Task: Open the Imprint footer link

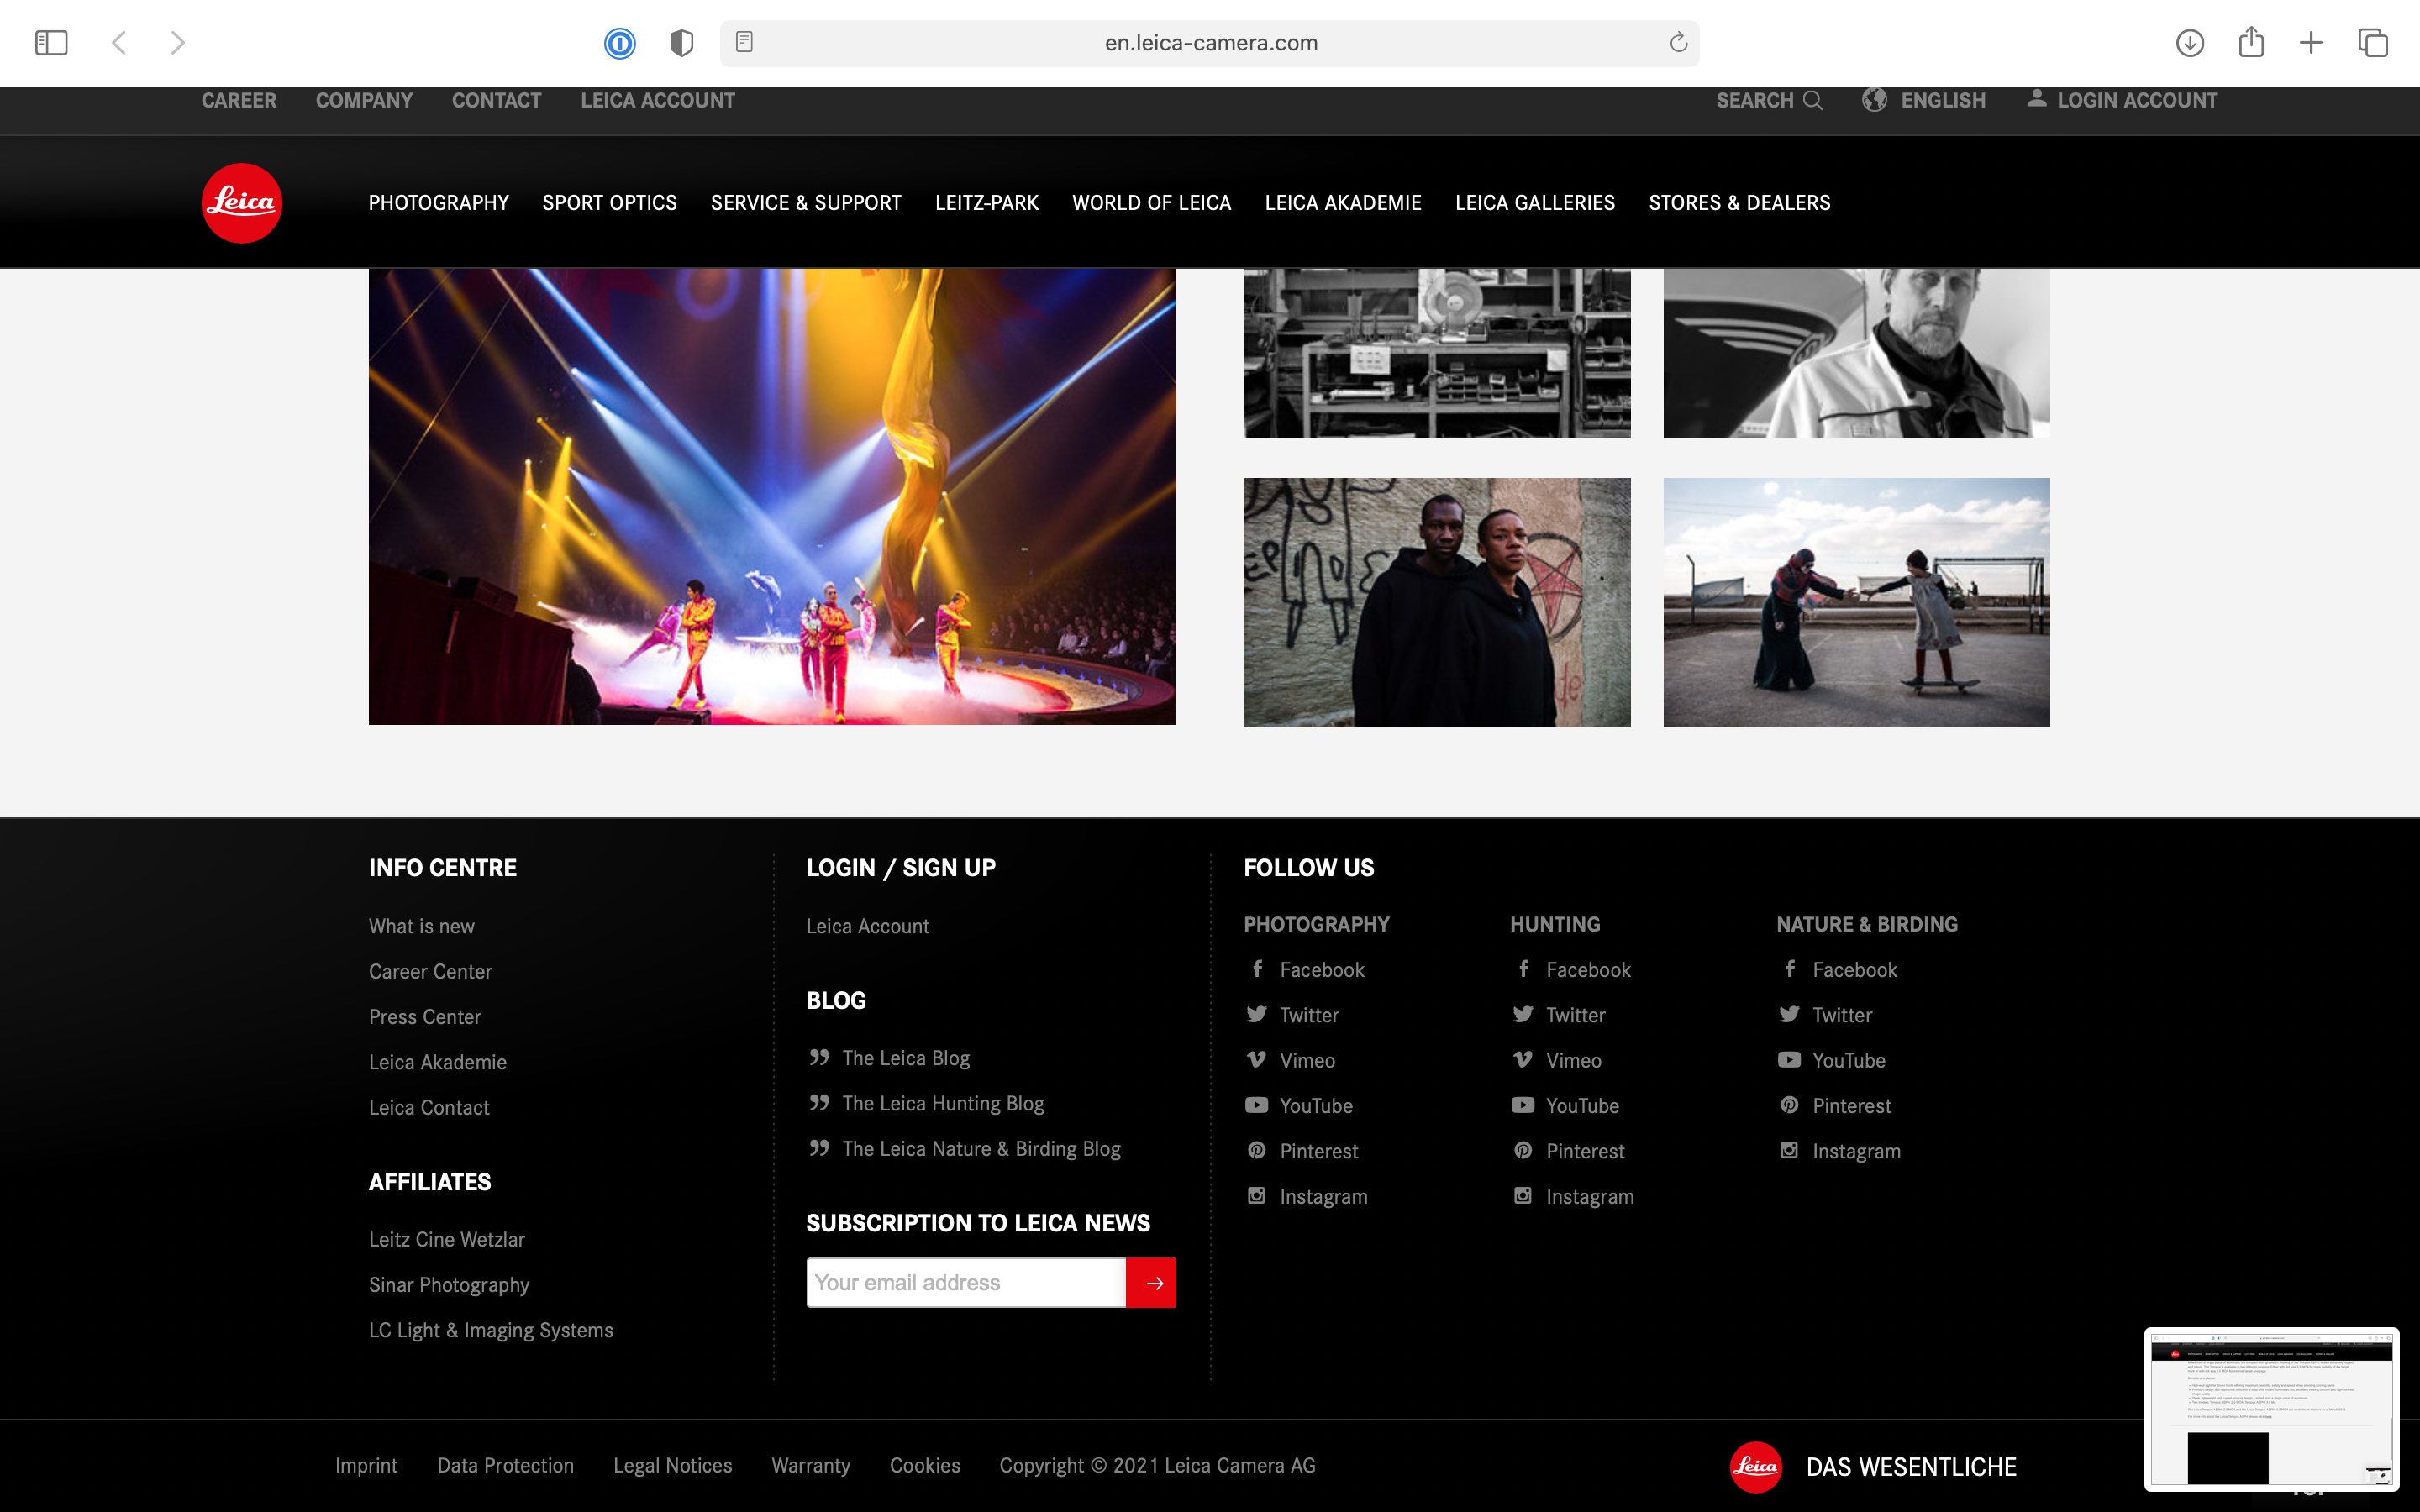Action: [x=367, y=1466]
